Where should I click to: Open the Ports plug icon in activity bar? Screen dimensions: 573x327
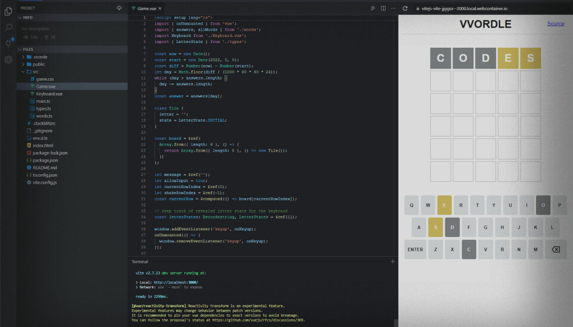[x=8, y=43]
